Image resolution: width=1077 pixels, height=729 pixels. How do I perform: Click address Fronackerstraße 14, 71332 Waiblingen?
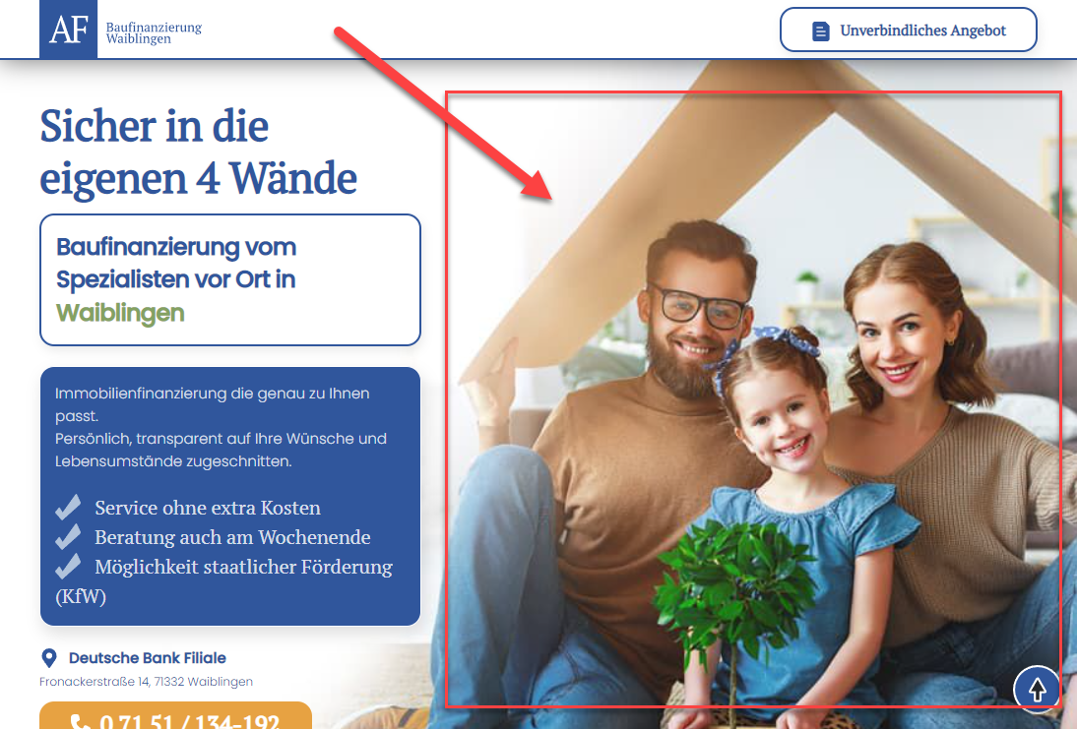147,682
